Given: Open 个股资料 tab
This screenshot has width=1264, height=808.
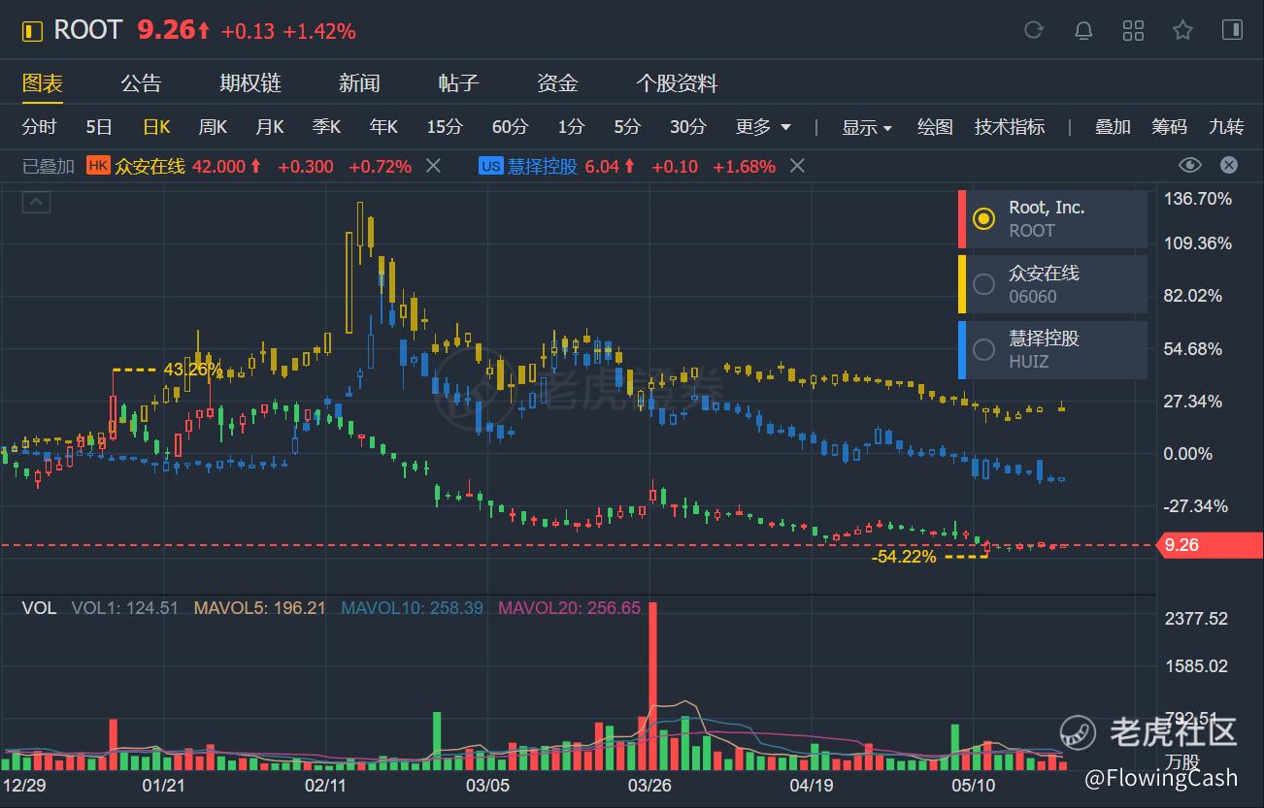Looking at the screenshot, I should tap(677, 83).
